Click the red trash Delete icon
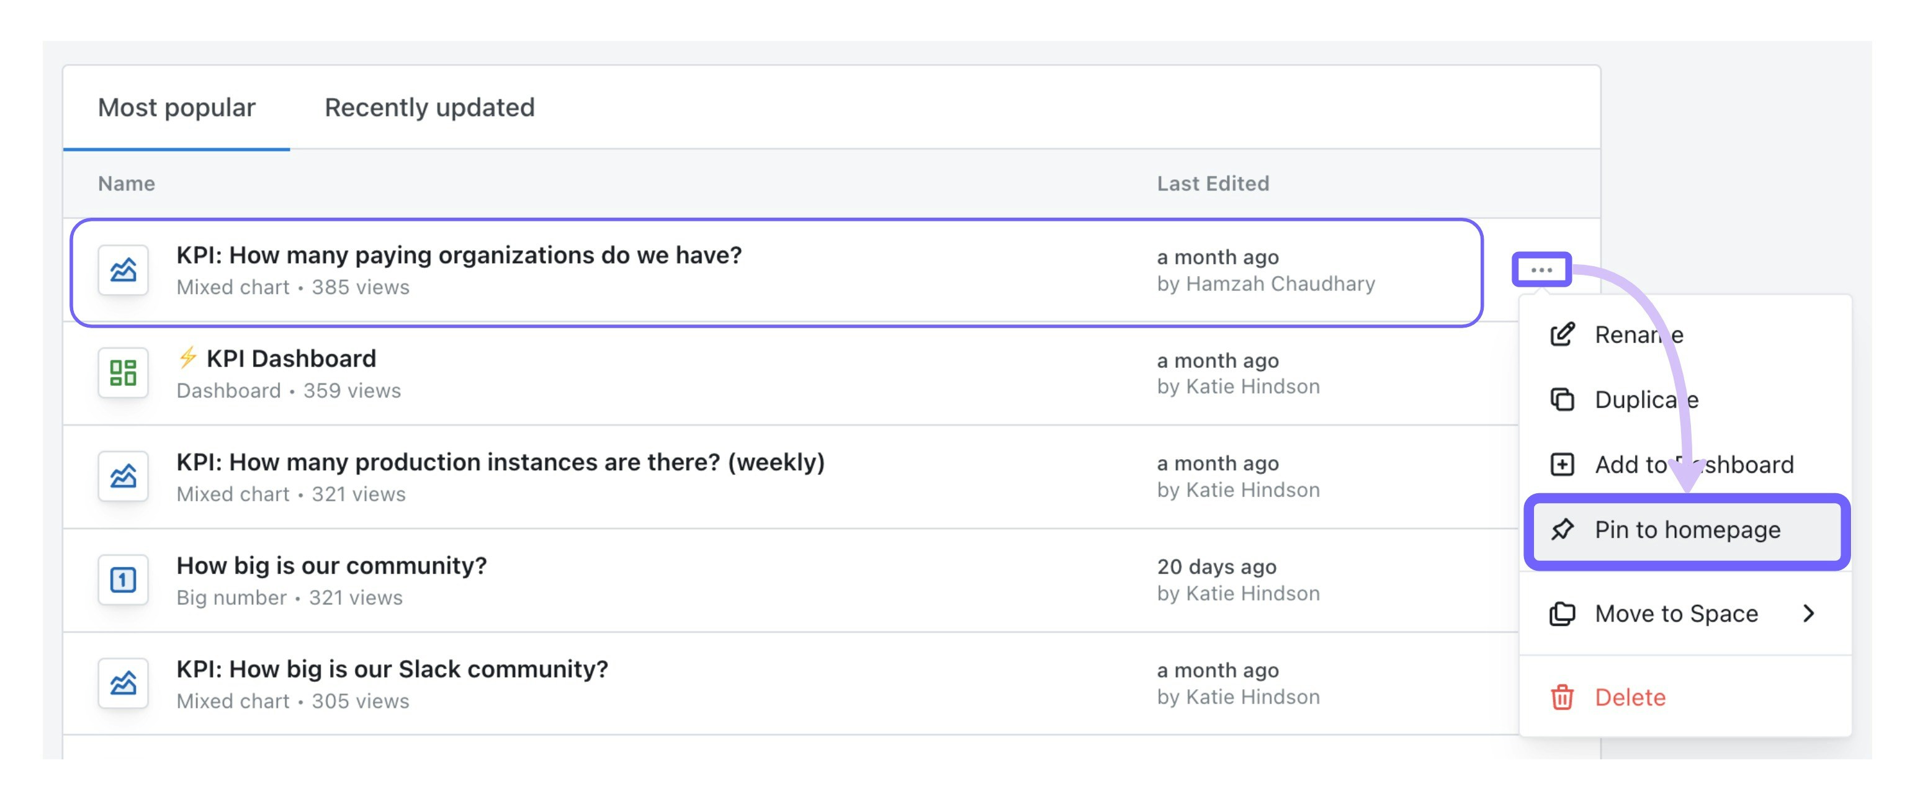This screenshot has width=1915, height=804. click(x=1562, y=697)
